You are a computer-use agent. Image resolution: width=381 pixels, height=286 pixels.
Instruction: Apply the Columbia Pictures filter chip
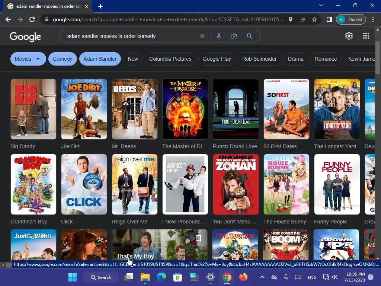[170, 59]
